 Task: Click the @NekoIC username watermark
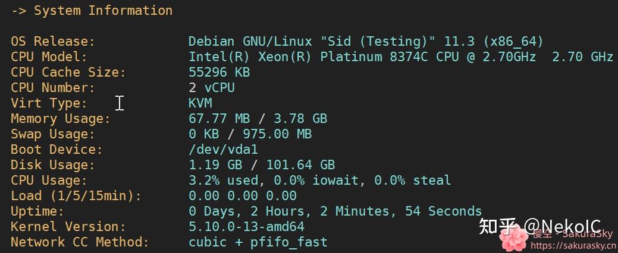click(x=562, y=227)
